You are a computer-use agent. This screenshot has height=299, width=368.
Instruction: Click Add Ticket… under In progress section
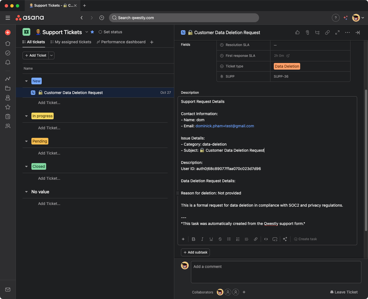pos(49,128)
